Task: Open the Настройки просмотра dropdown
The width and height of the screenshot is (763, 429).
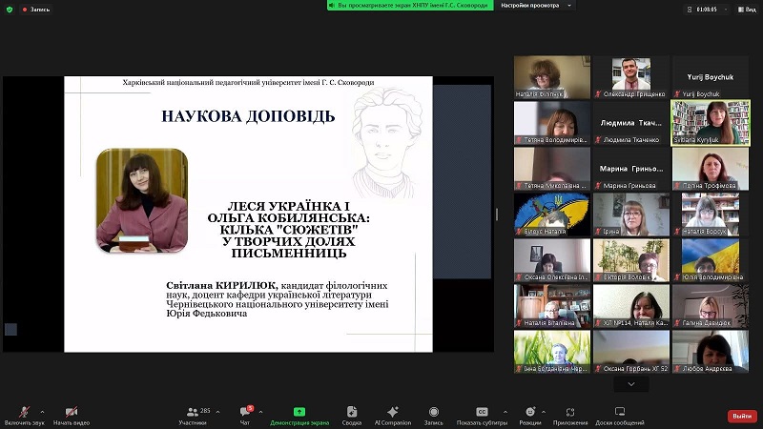Action: (x=535, y=6)
